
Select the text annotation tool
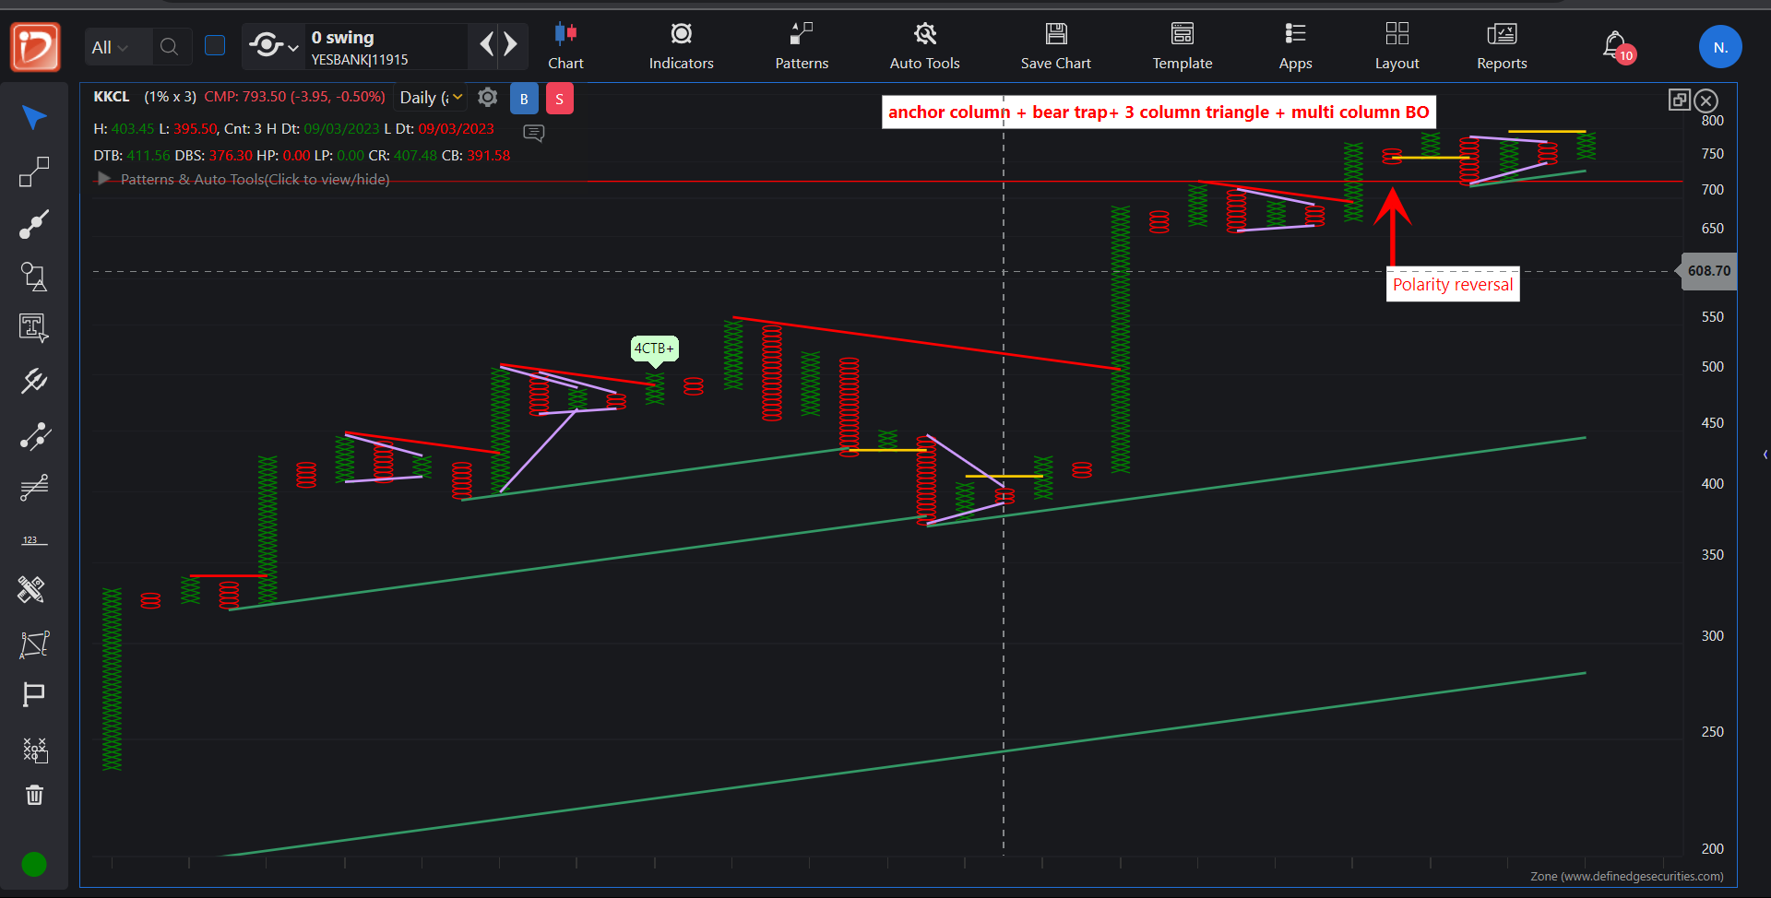point(34,327)
